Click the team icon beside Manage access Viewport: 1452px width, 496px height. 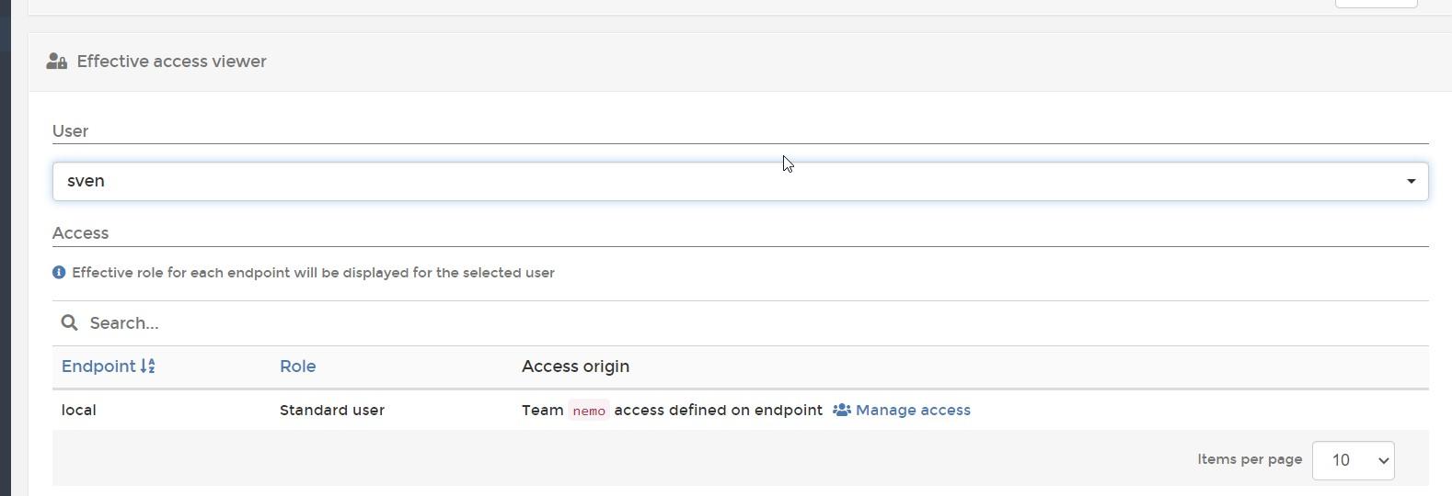point(841,411)
